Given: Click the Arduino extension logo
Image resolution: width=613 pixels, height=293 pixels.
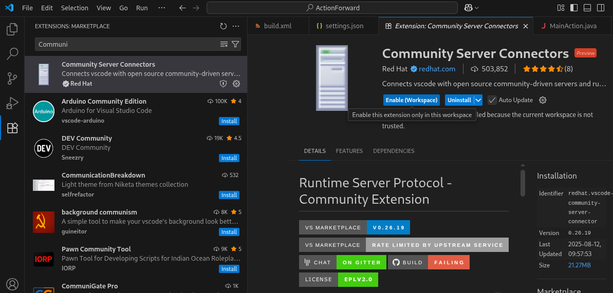Looking at the screenshot, I should [43, 111].
